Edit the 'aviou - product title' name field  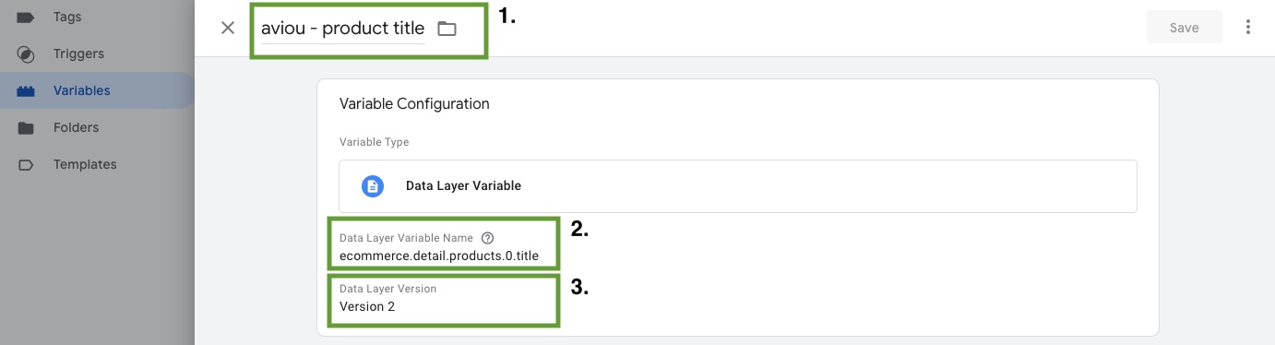pos(343,29)
